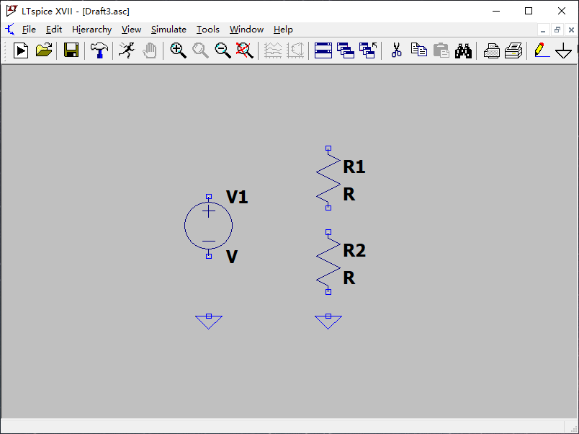Click the resistor R2 symbol
The image size is (579, 434).
pyautogui.click(x=328, y=262)
